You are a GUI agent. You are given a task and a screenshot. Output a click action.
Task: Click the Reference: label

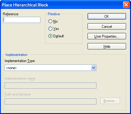(x=11, y=14)
